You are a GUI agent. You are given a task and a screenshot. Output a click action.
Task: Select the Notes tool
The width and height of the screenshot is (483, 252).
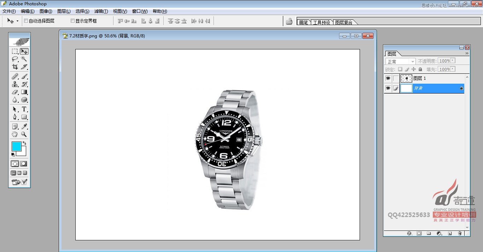(15, 126)
